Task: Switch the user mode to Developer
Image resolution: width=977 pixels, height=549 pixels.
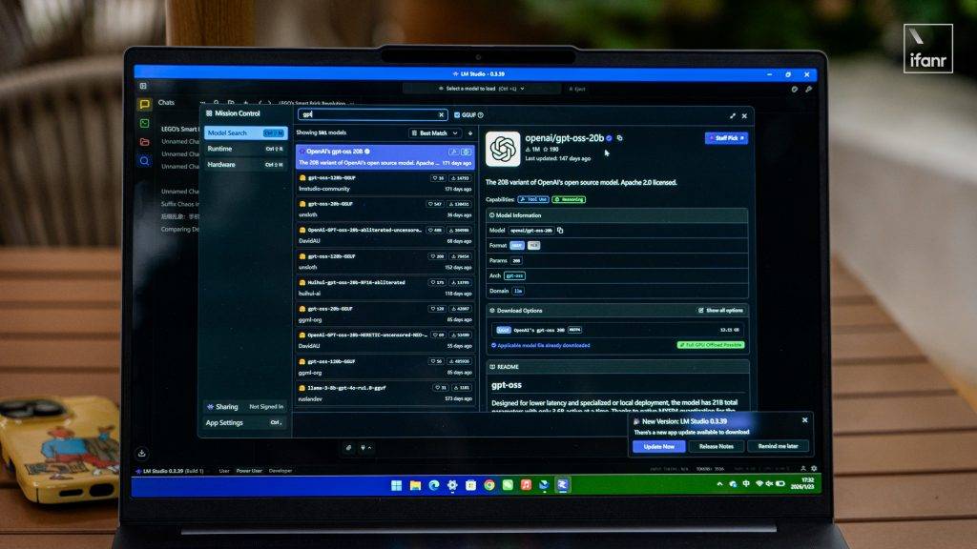Action: coord(281,470)
